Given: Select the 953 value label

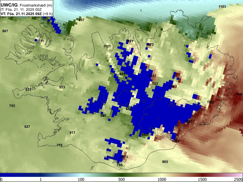Looking at the screenshot, I should (62, 87).
